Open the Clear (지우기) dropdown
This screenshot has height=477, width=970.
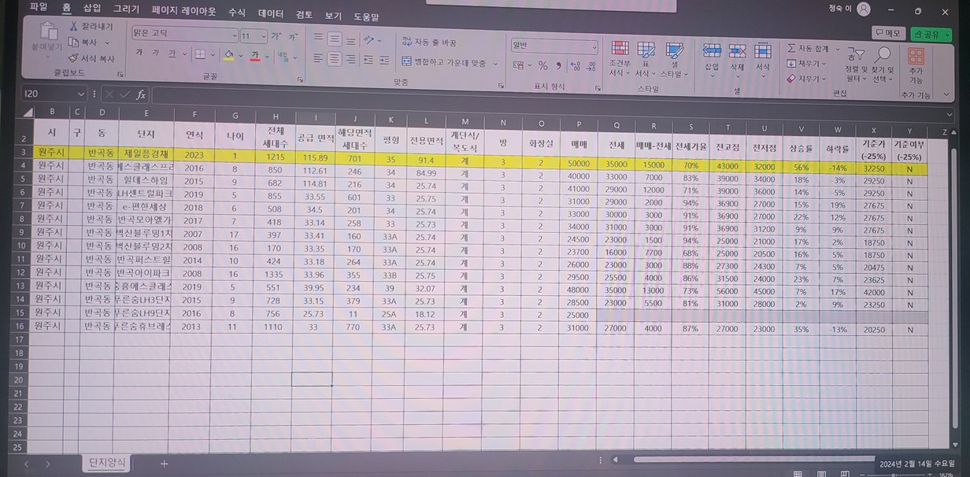807,79
